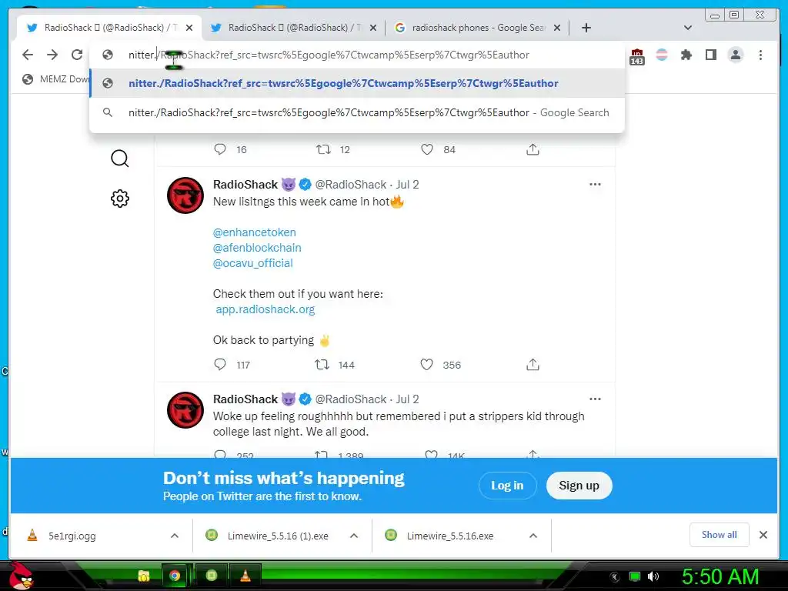Click the Sign up button

[x=579, y=486]
